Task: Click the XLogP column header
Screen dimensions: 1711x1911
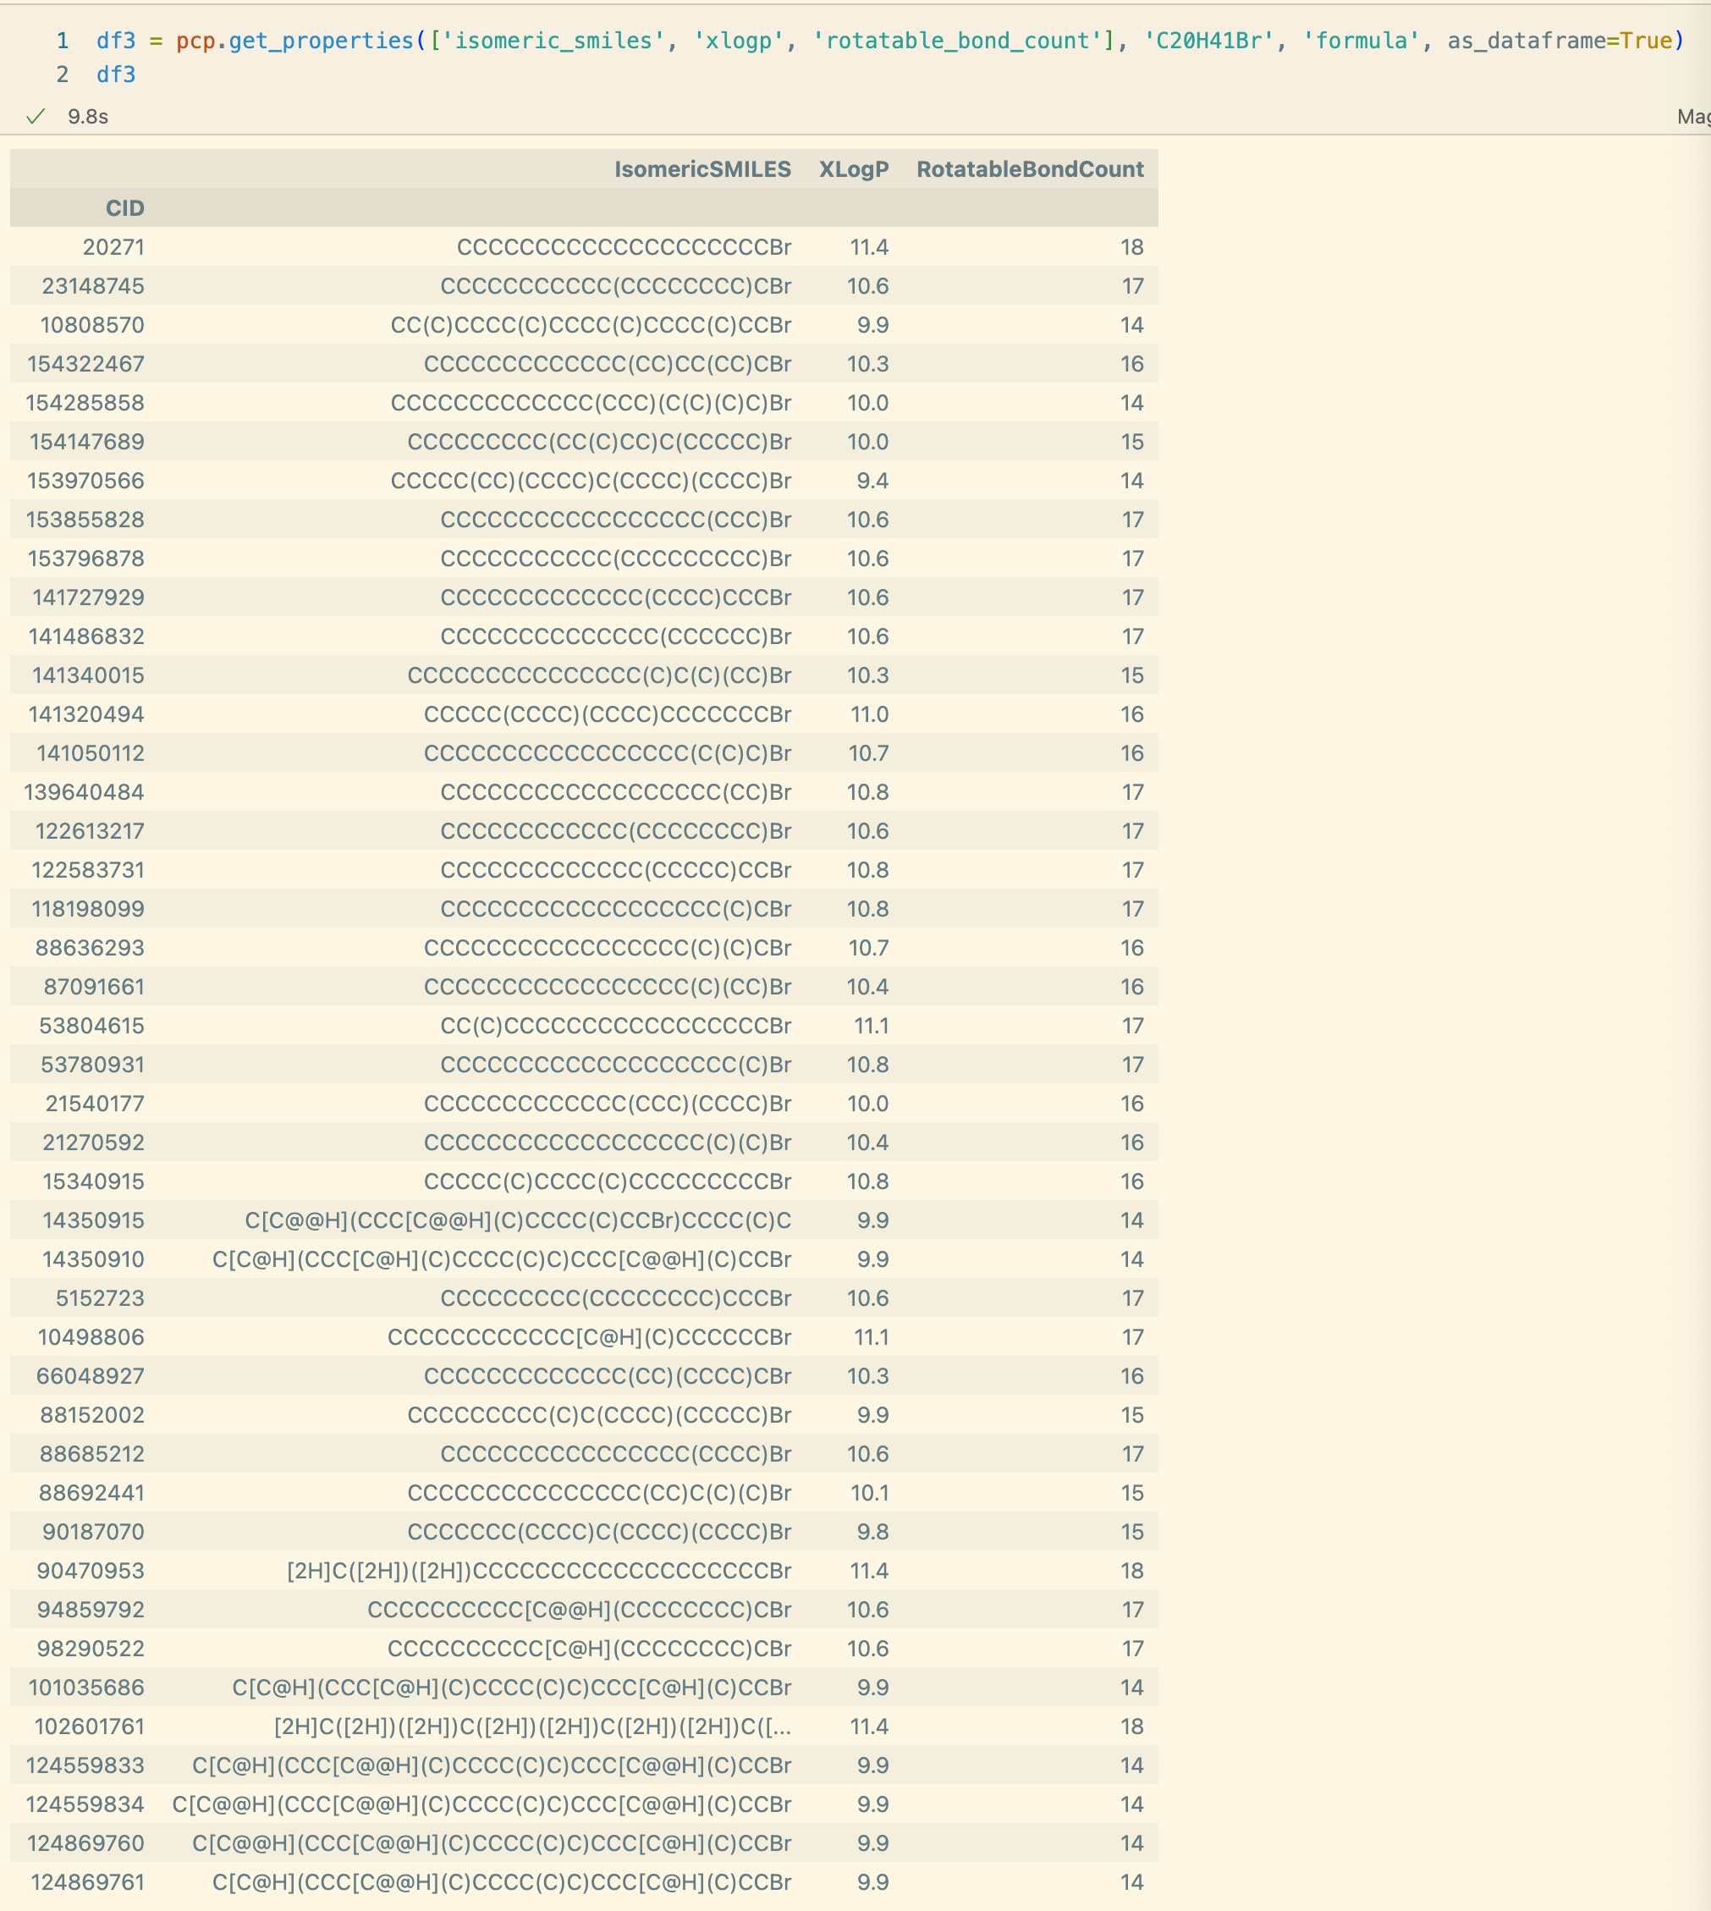Action: pos(853,169)
